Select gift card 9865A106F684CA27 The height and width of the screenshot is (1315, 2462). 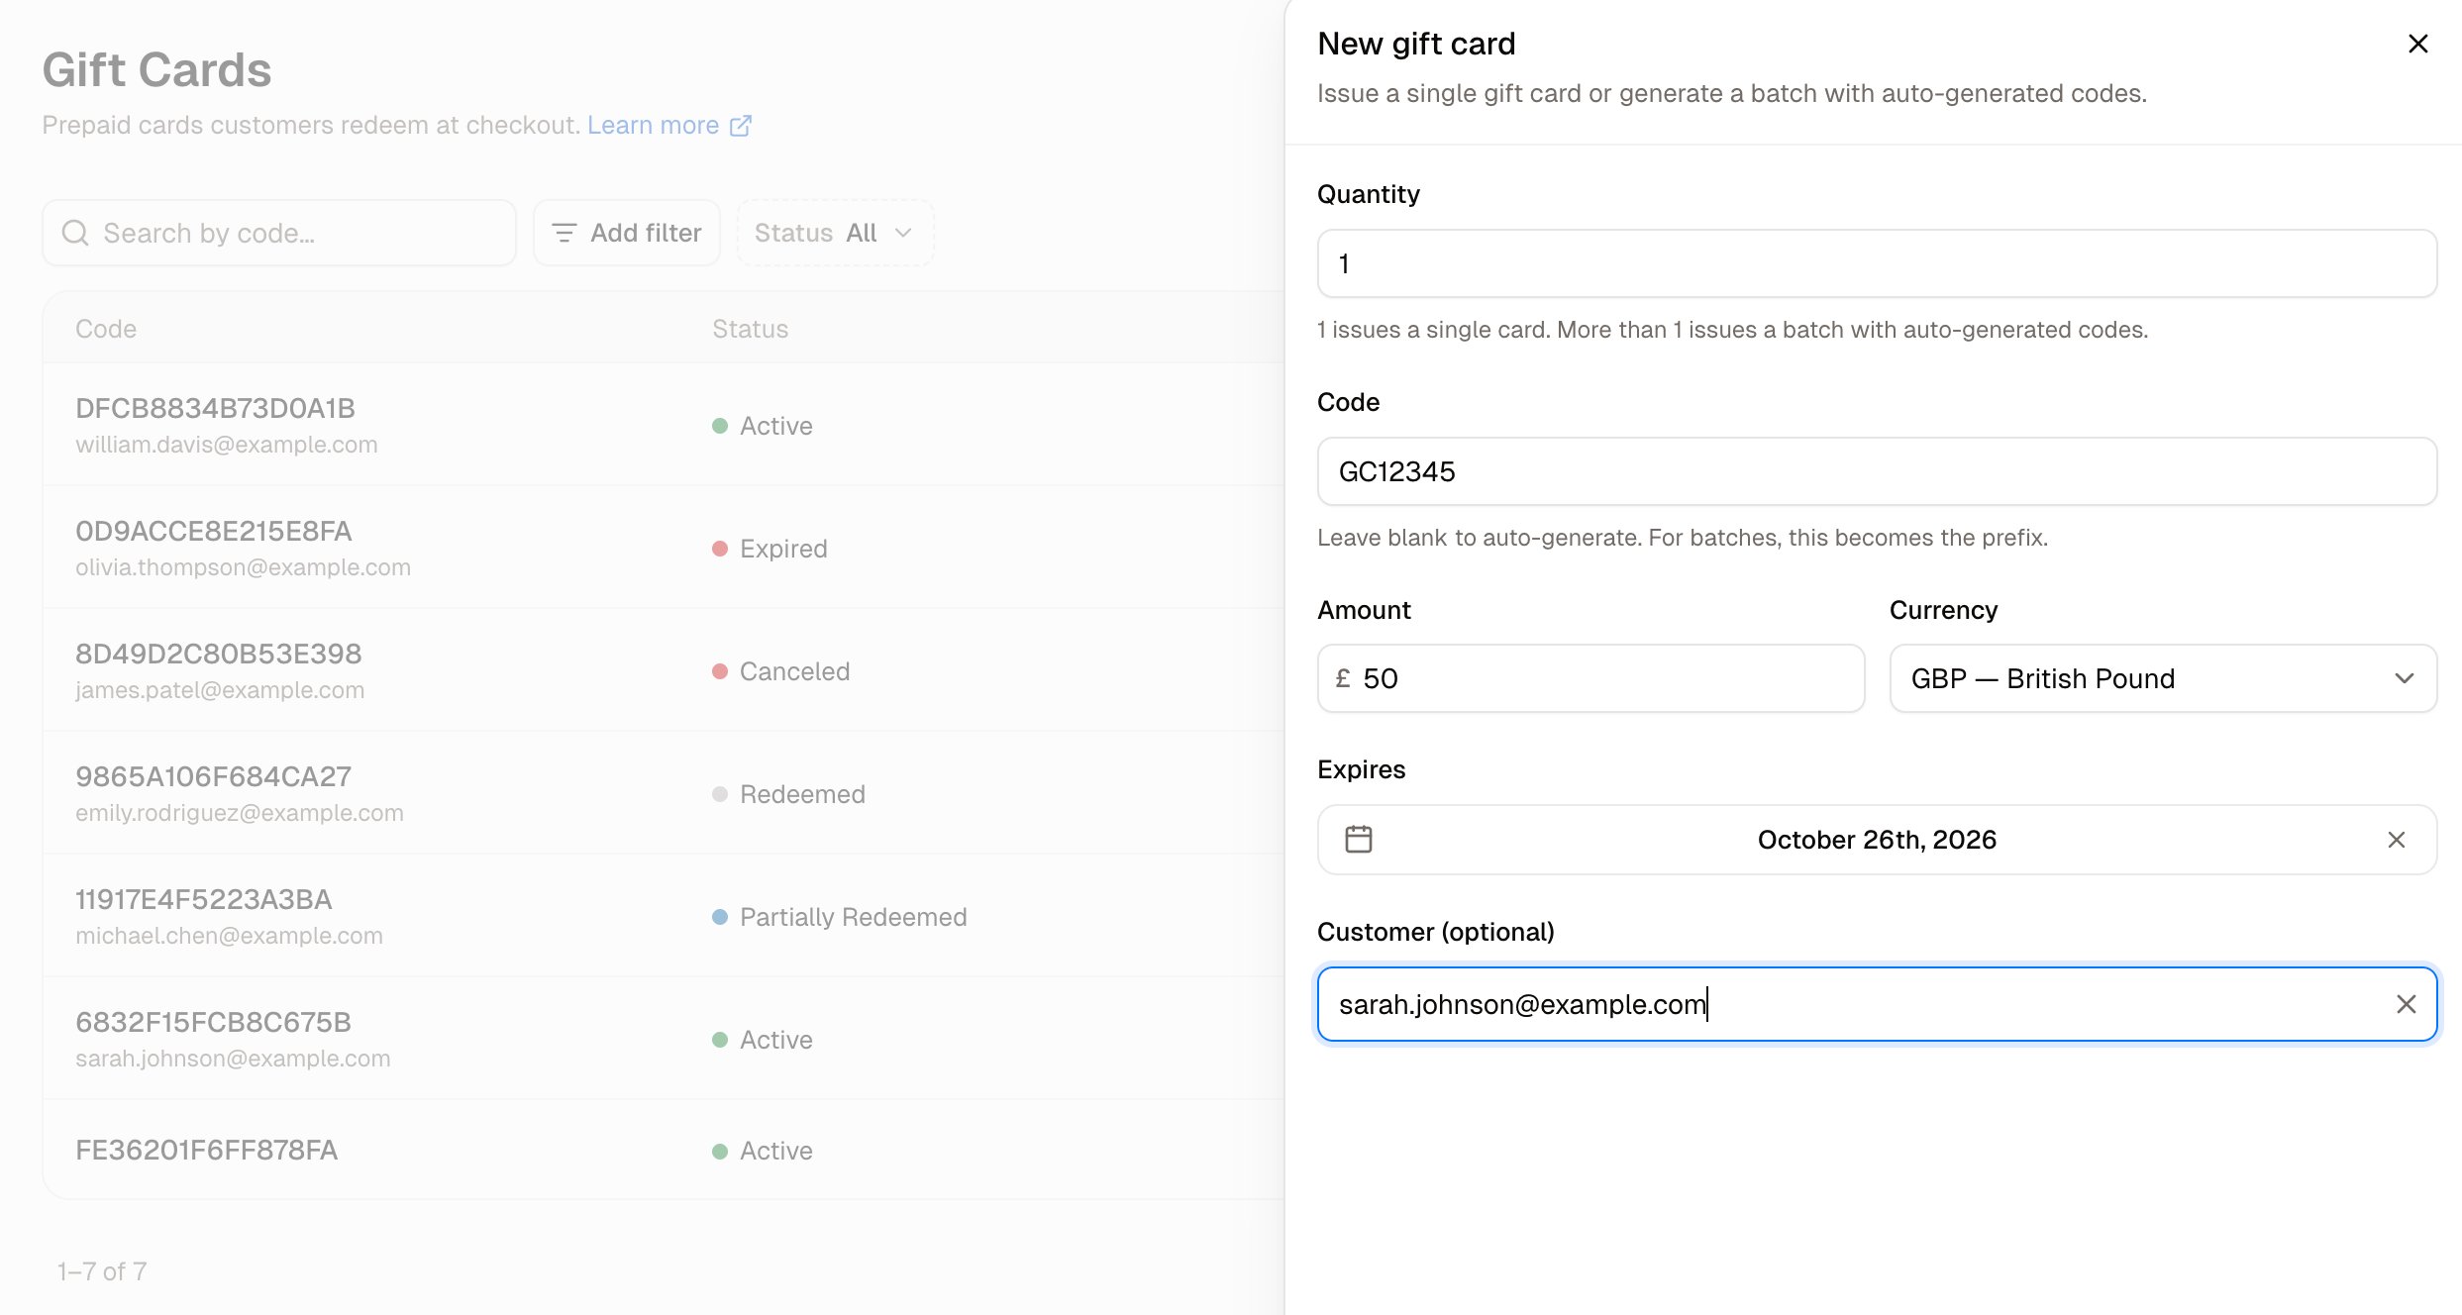pyautogui.click(x=214, y=776)
